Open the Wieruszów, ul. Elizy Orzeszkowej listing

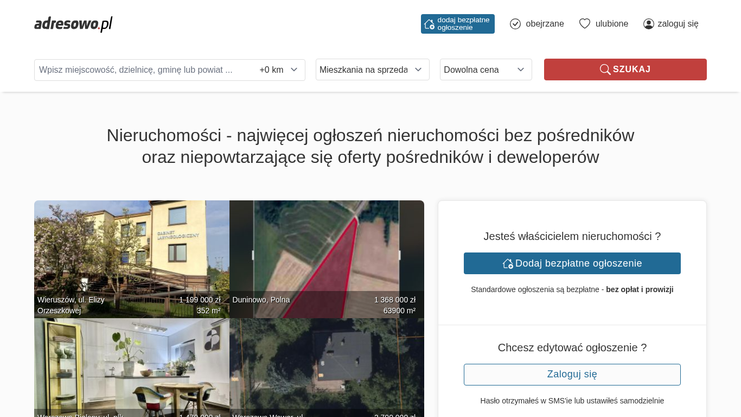tap(131, 258)
